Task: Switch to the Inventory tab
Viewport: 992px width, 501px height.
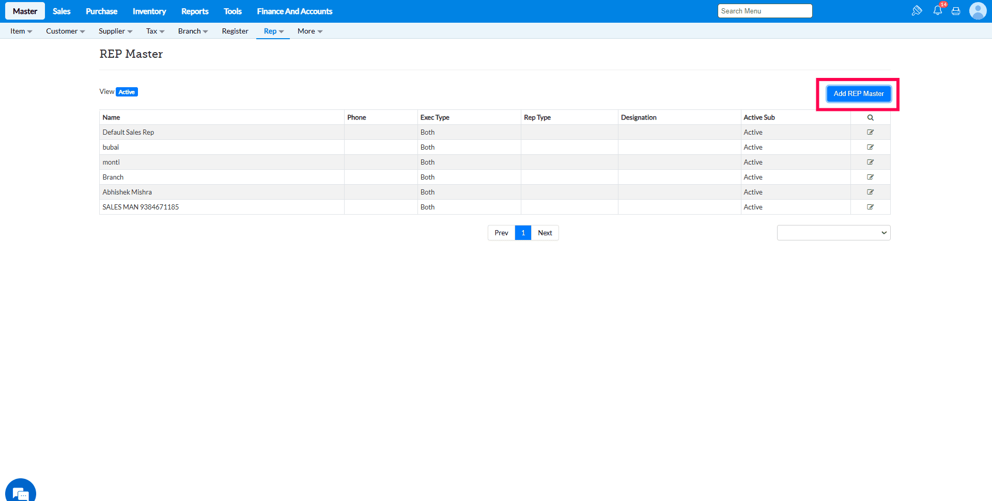Action: [x=149, y=11]
